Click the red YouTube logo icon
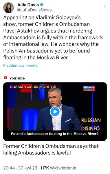110x174 pixels. tap(6, 77)
